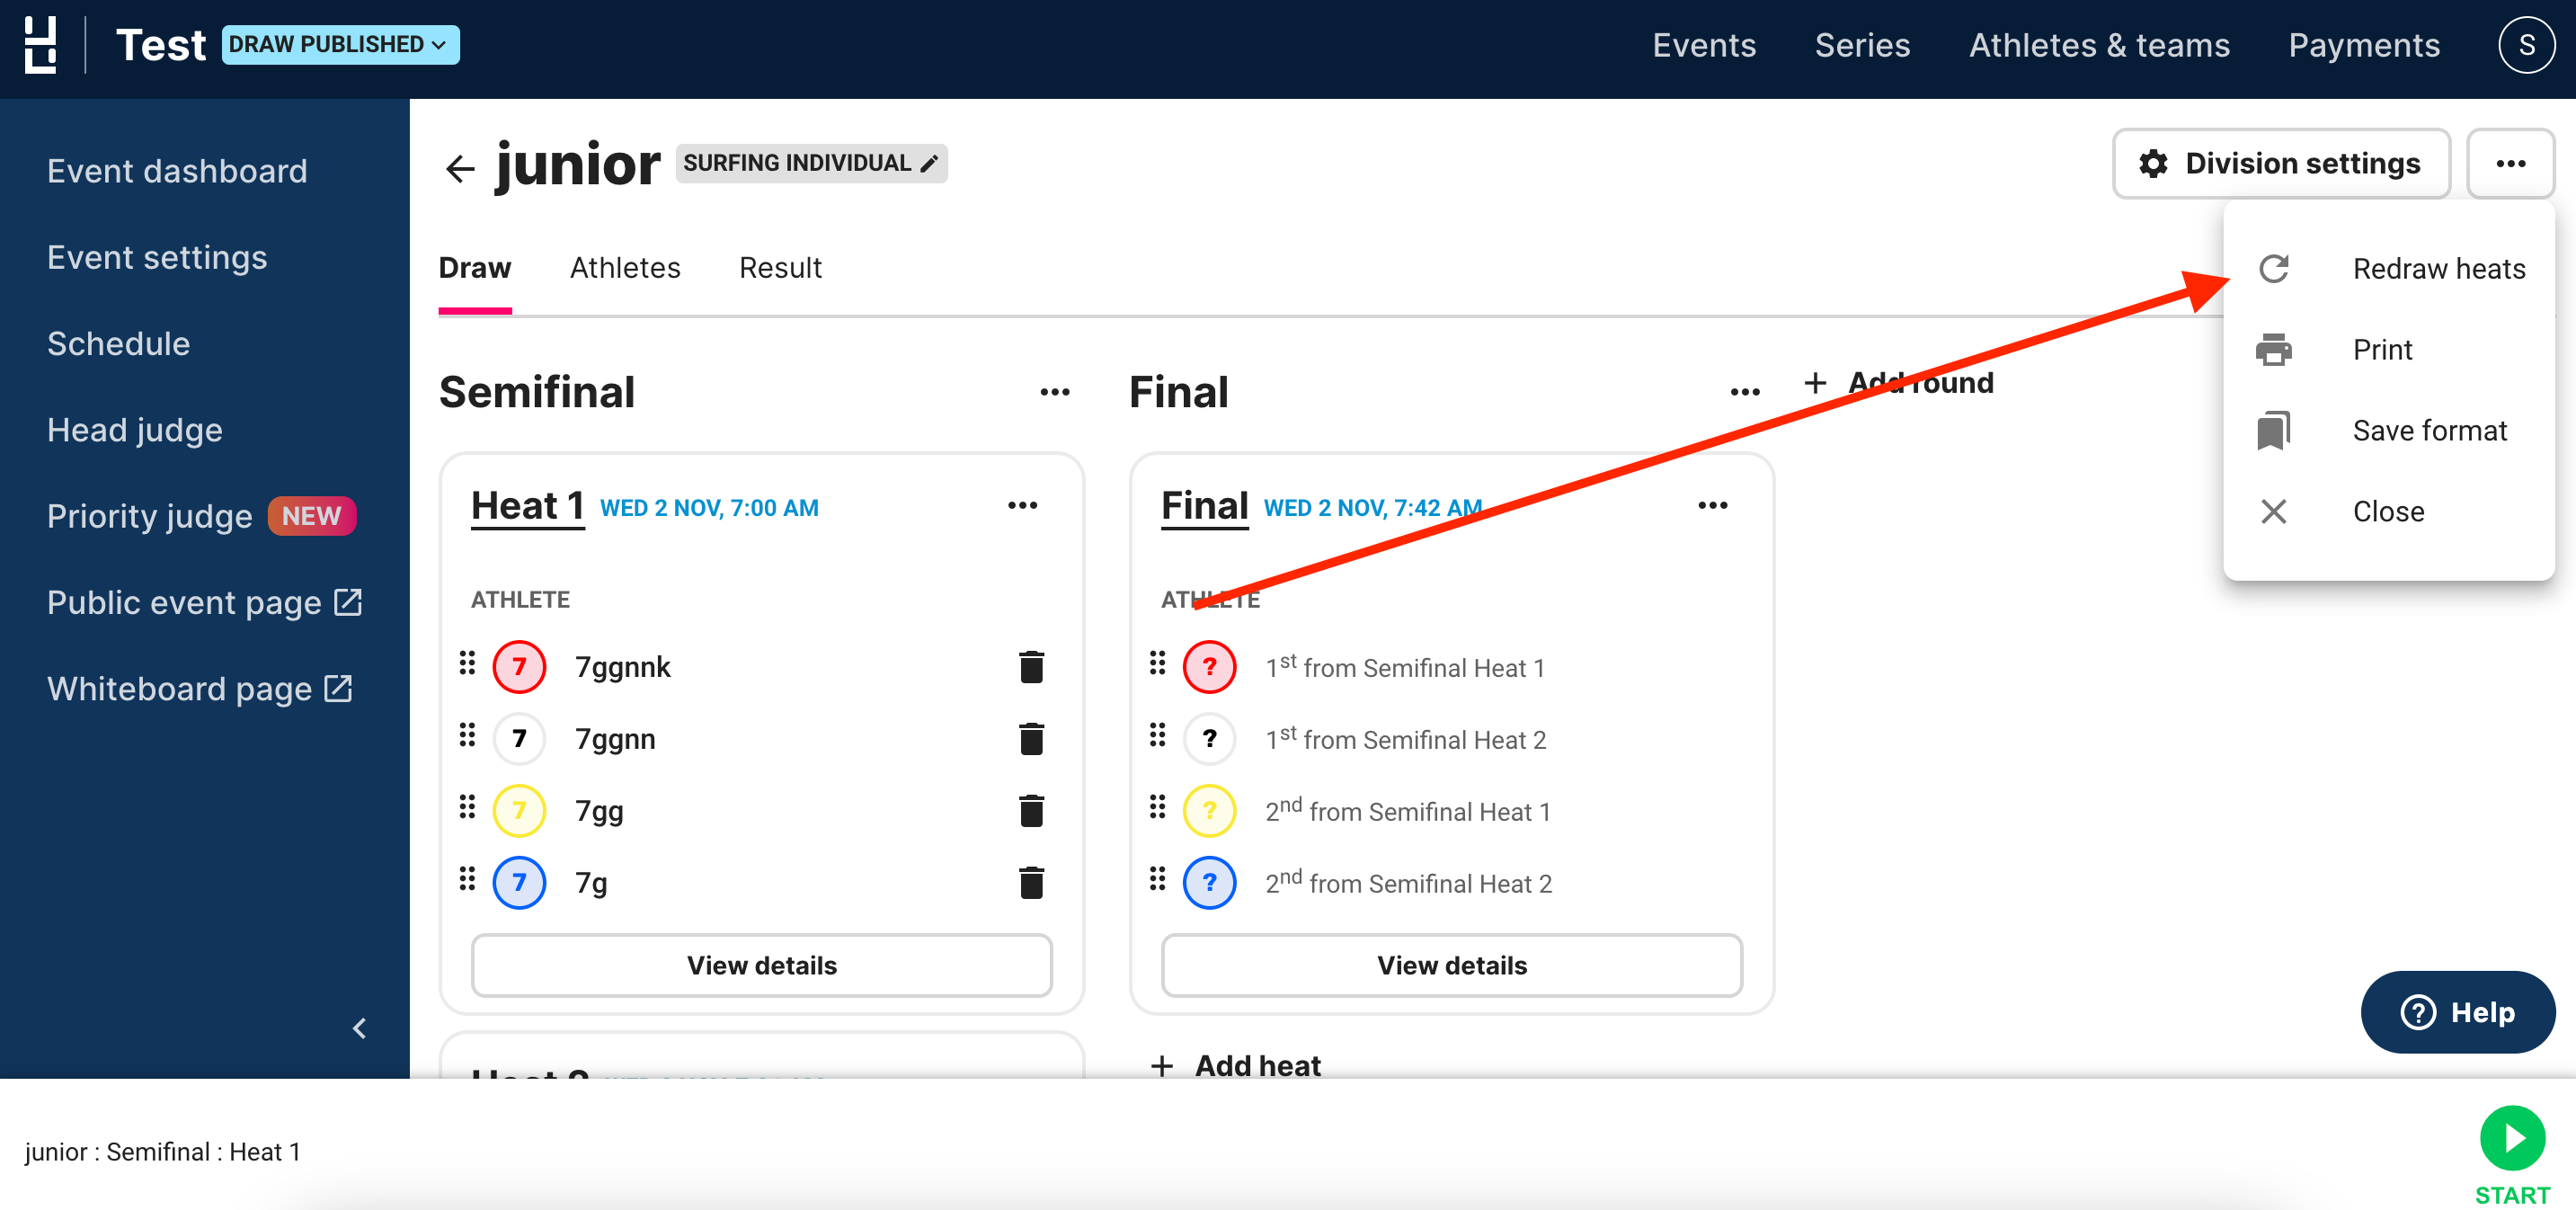Delete athlete 7ggnnk from Heat 1
The image size is (2576, 1210).
pyautogui.click(x=1031, y=667)
